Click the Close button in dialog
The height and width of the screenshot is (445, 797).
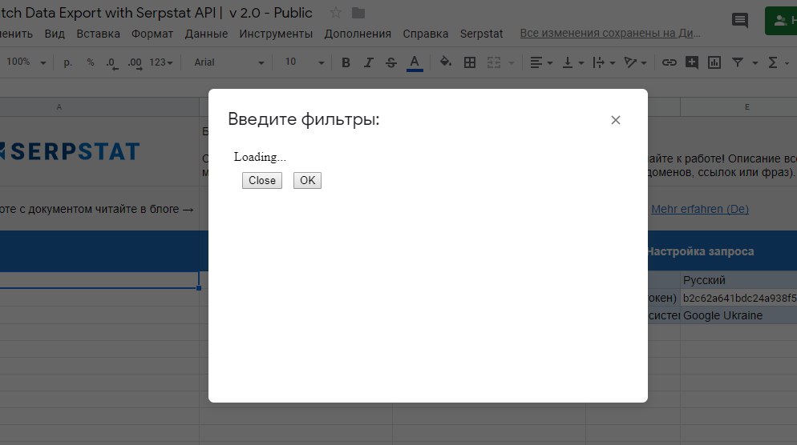point(261,181)
